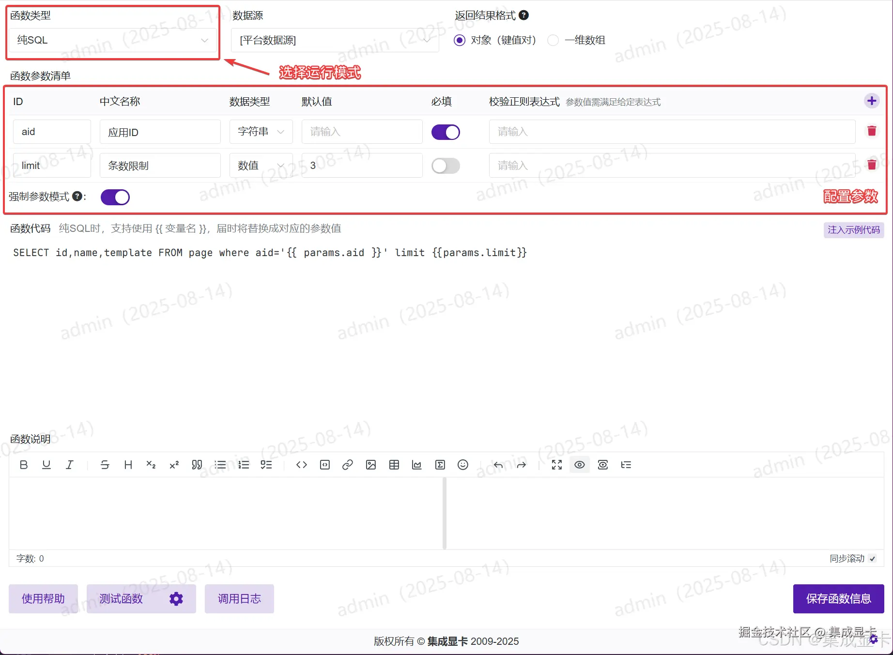Insert heading using the H icon

pyautogui.click(x=128, y=465)
